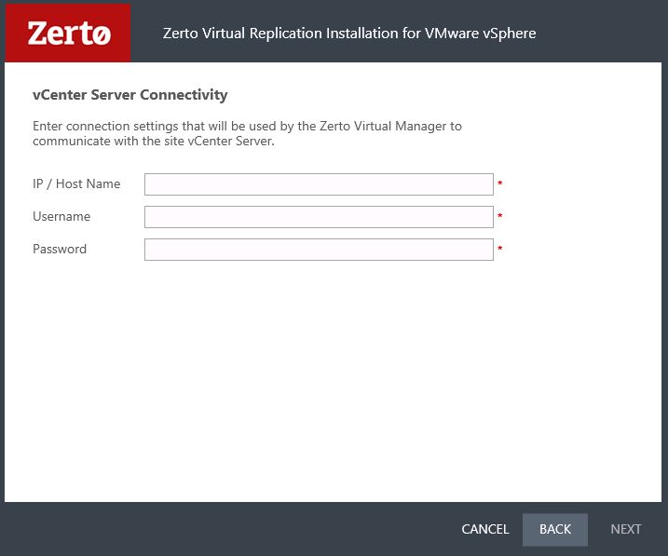Click the connection settings description paragraph

(247, 133)
